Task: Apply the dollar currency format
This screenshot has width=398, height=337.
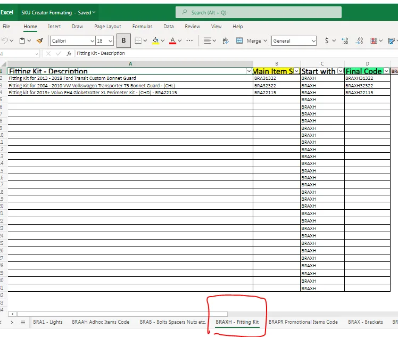Action: pyautogui.click(x=327, y=40)
